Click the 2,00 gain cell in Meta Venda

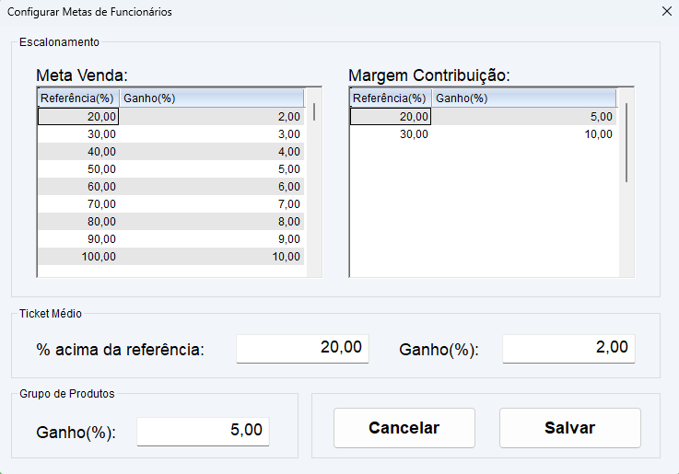pos(212,116)
